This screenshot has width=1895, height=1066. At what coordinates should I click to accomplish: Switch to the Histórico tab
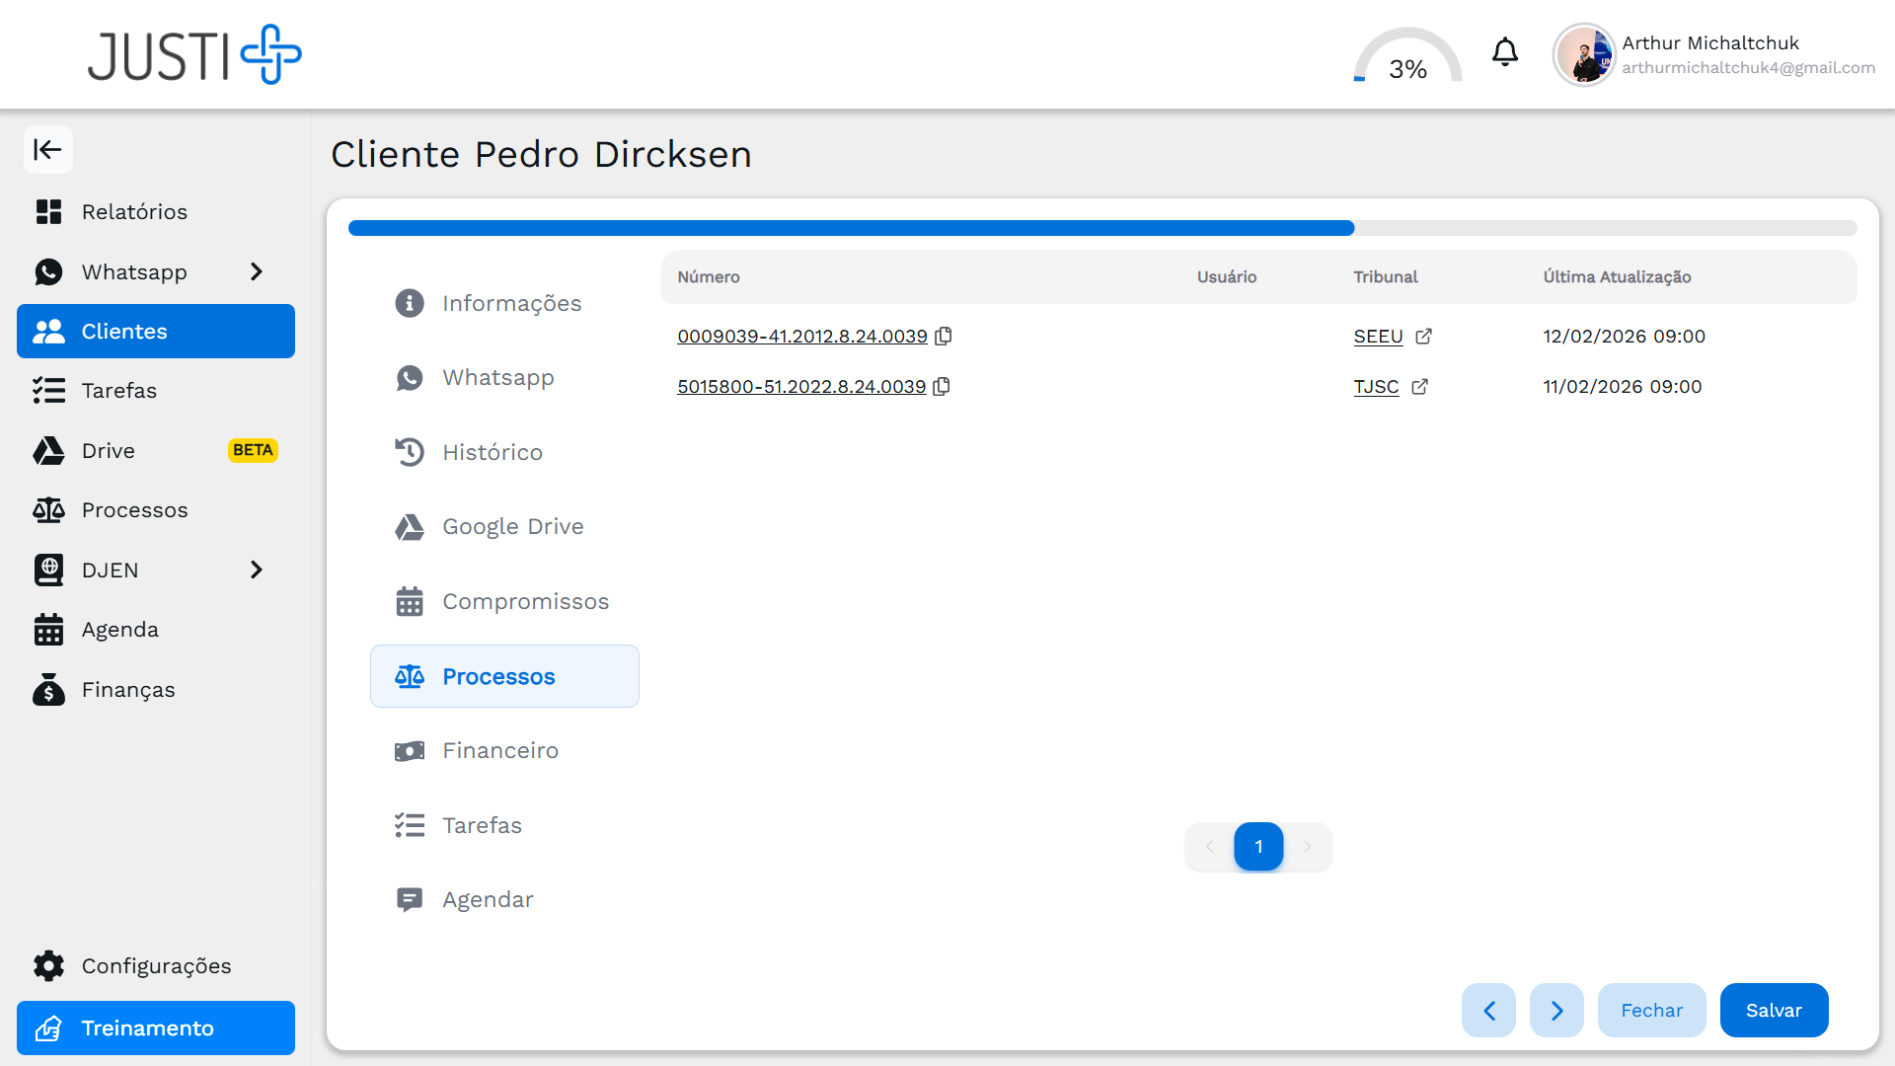click(x=493, y=452)
